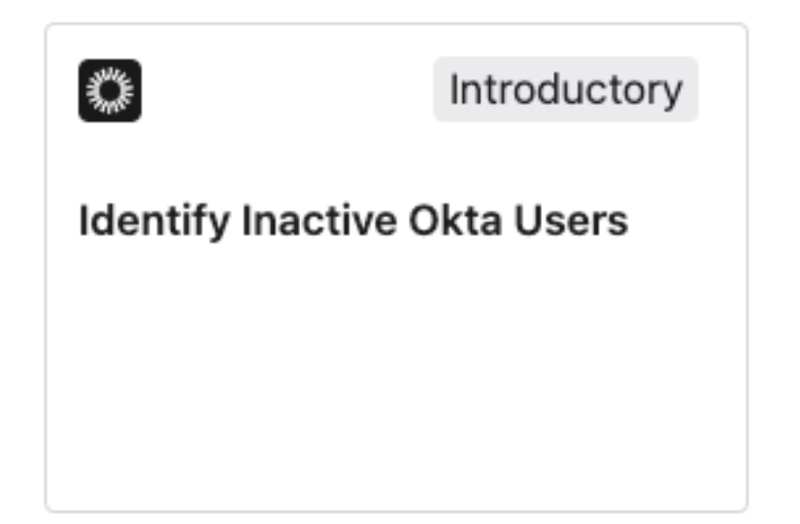
Task: Click the integration logo beside the Introductory badge
Action: coord(110,90)
